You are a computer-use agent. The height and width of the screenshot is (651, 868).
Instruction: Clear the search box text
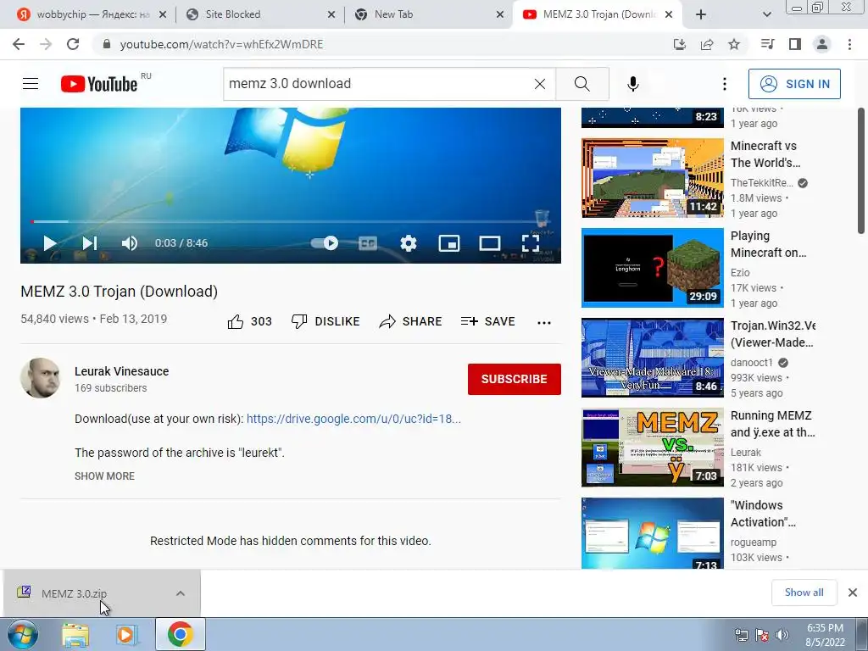[540, 84]
